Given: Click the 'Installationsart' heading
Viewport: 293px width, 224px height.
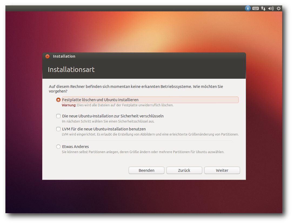Looking at the screenshot, I should point(71,70).
